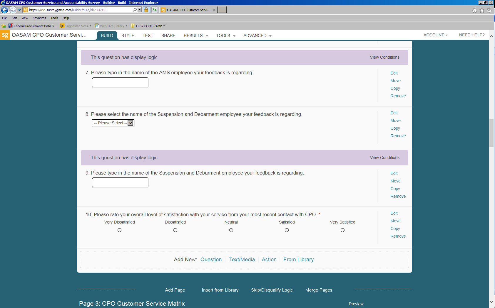Image resolution: width=495 pixels, height=308 pixels.
Task: Click the NEED HELP? link
Action: click(x=472, y=35)
